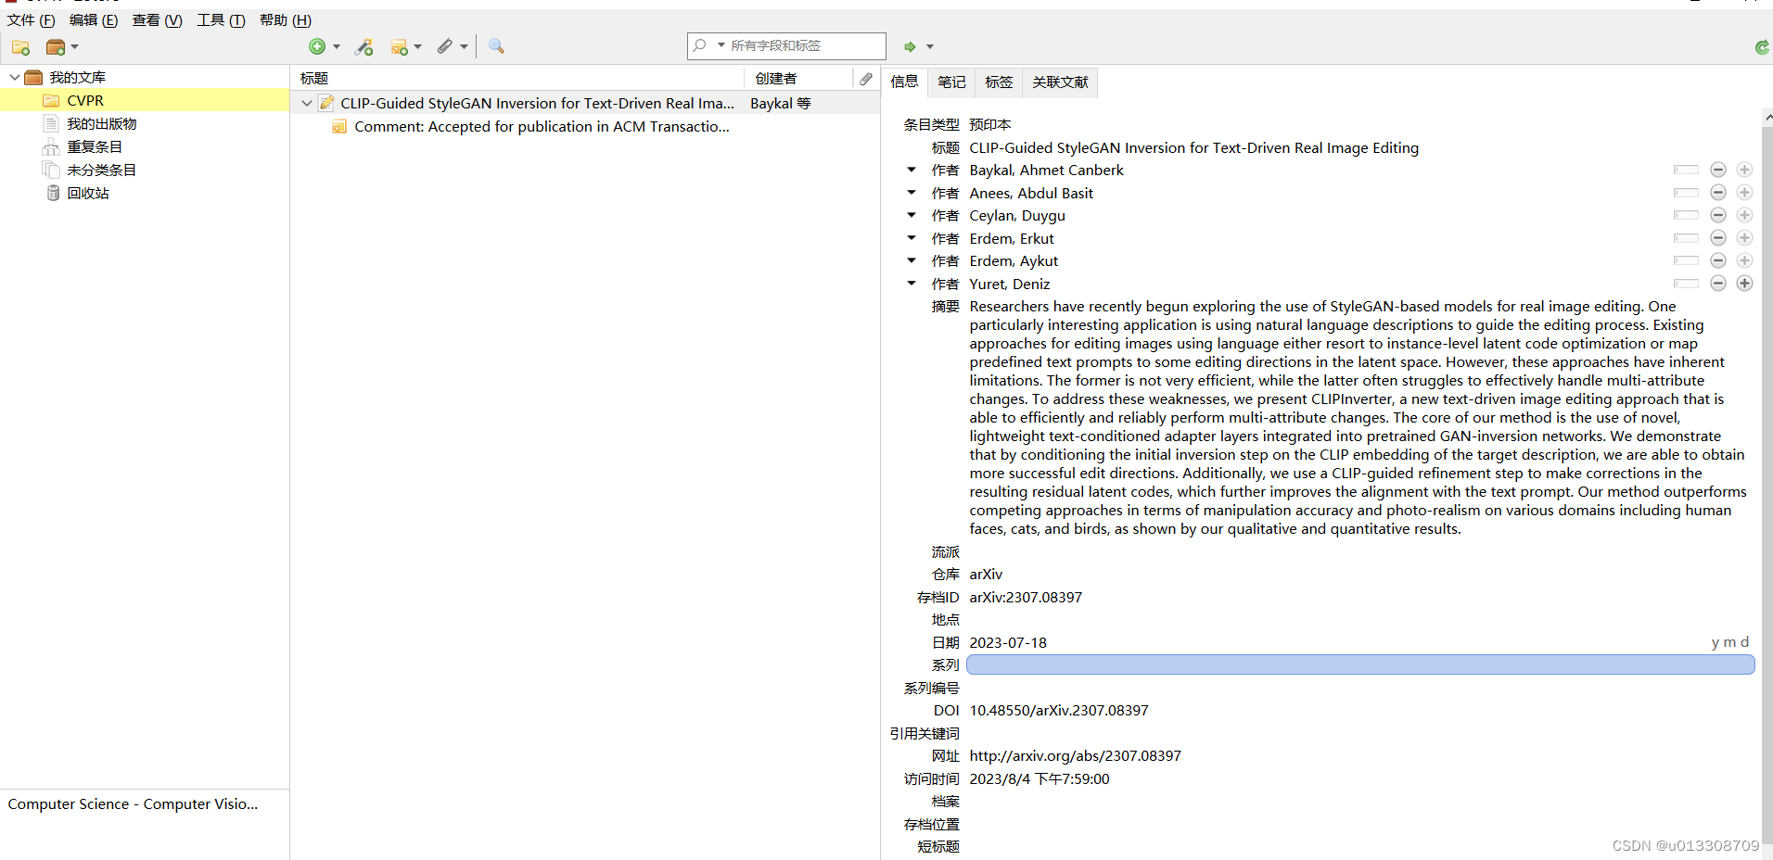Select 我的出版物 in the library tree
The height and width of the screenshot is (860, 1773).
pyautogui.click(x=101, y=123)
